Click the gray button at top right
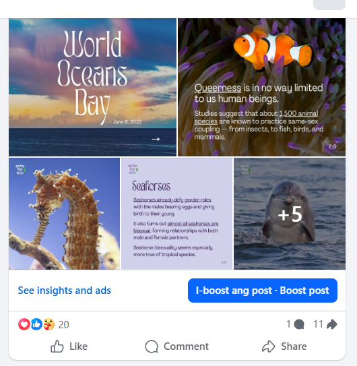357x366 pixels. (x=329, y=5)
